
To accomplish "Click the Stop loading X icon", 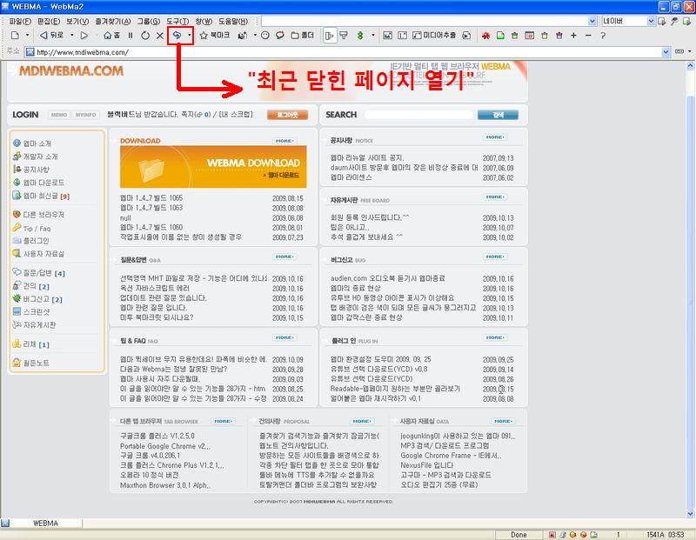I will pos(159,36).
